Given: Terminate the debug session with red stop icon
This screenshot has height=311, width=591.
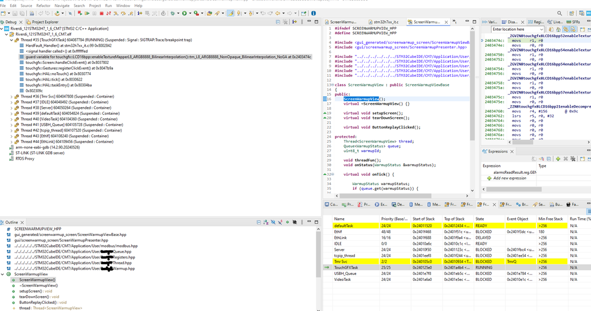Looking at the screenshot, I should (x=101, y=13).
